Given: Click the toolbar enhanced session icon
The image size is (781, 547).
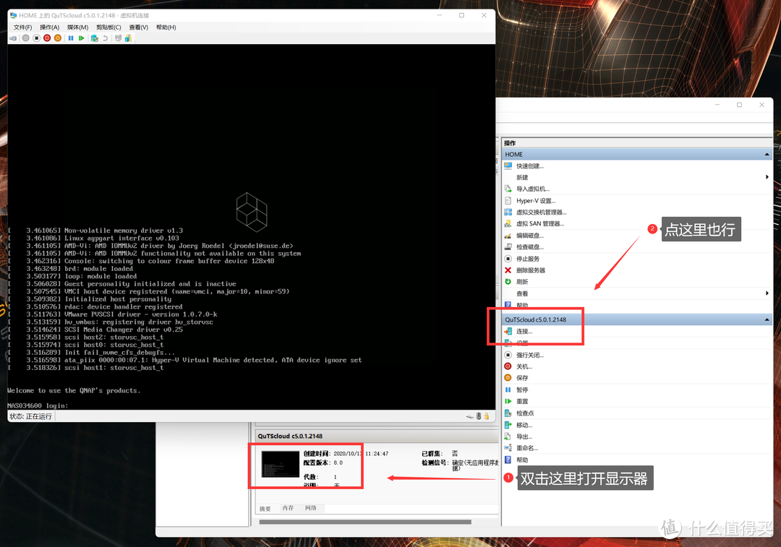Looking at the screenshot, I should [x=118, y=38].
